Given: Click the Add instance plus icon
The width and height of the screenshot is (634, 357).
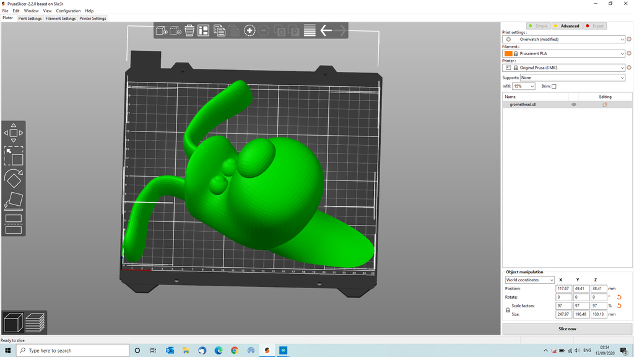Looking at the screenshot, I should (x=250, y=31).
